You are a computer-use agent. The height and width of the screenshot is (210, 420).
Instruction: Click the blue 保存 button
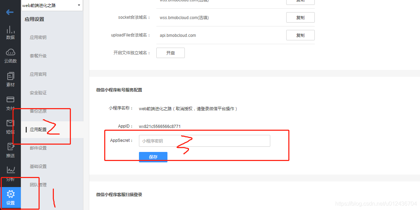pyautogui.click(x=153, y=157)
